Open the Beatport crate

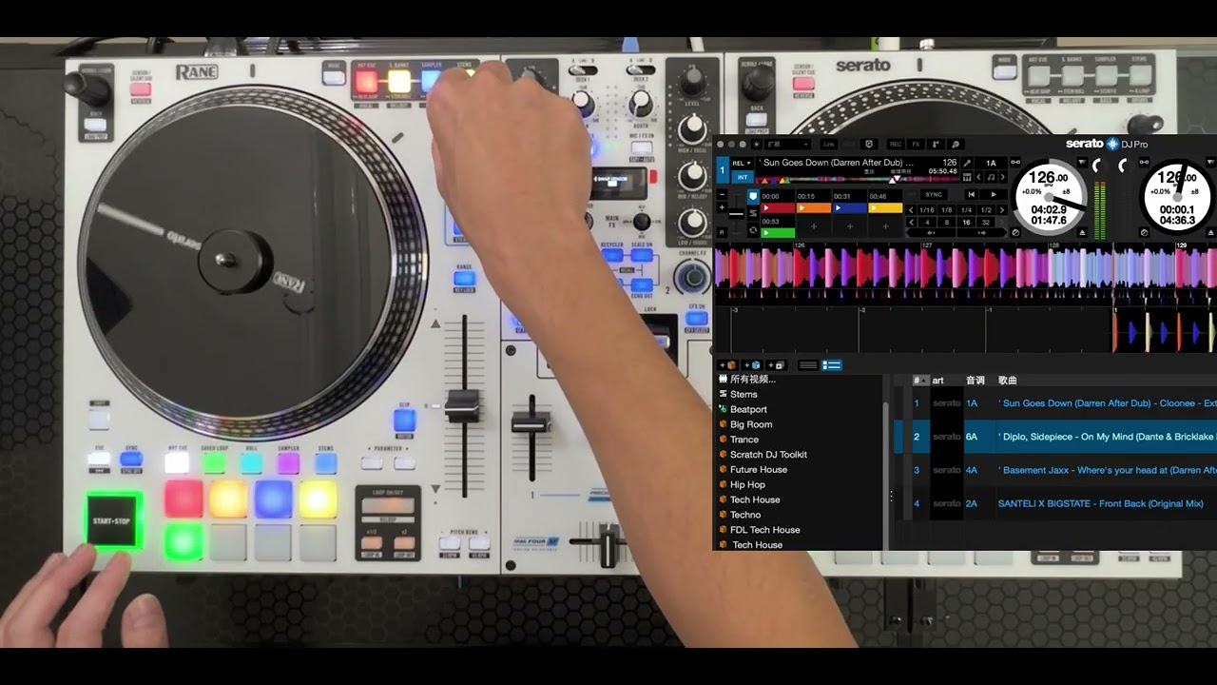click(x=748, y=409)
